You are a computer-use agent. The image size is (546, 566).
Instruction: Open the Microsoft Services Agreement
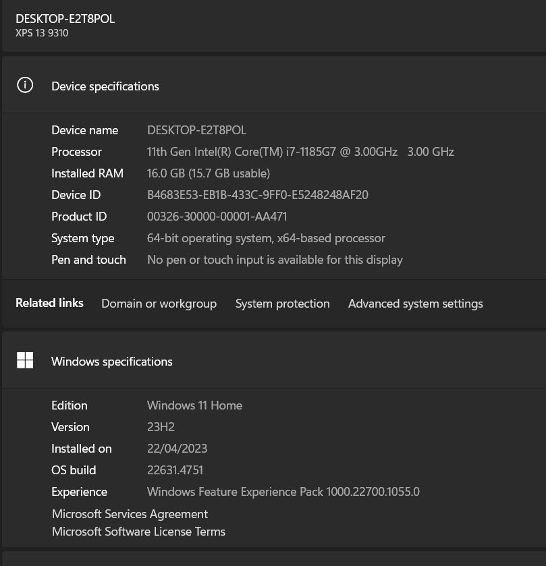pyautogui.click(x=130, y=514)
